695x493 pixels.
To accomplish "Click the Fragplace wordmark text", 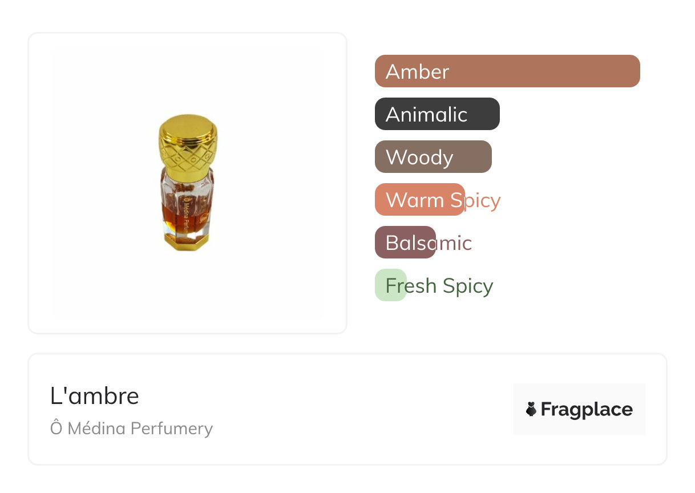I will (587, 410).
